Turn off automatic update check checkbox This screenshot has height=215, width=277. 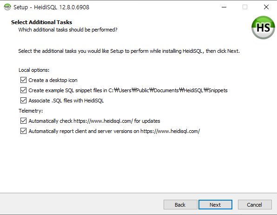[24, 121]
